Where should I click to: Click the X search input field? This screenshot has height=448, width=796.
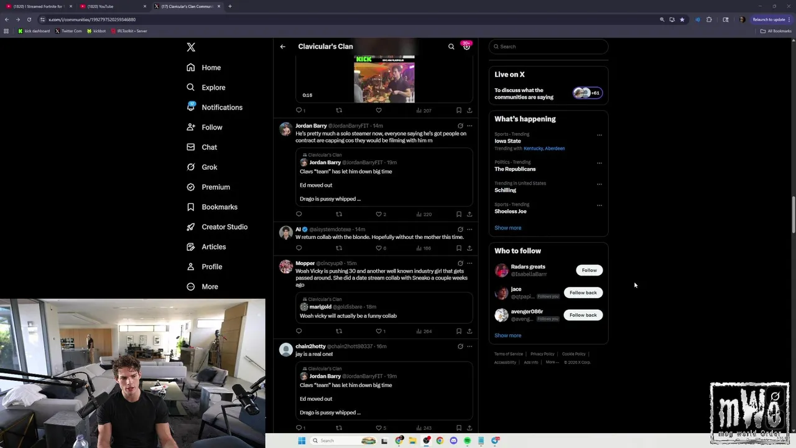click(x=548, y=47)
